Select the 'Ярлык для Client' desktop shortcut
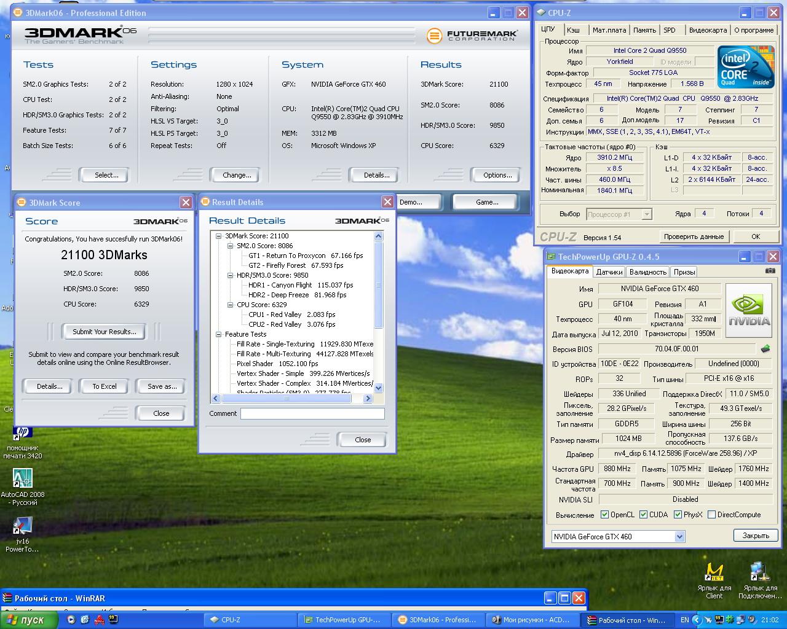The height and width of the screenshot is (629, 787). [714, 580]
